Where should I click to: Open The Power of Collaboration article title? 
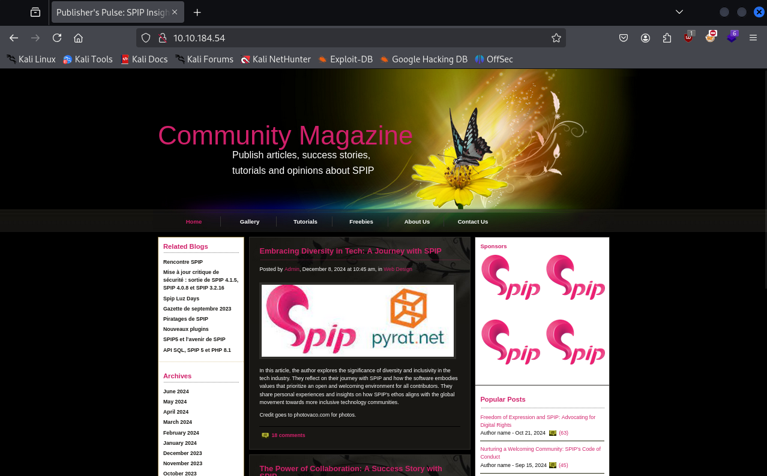tap(350, 471)
